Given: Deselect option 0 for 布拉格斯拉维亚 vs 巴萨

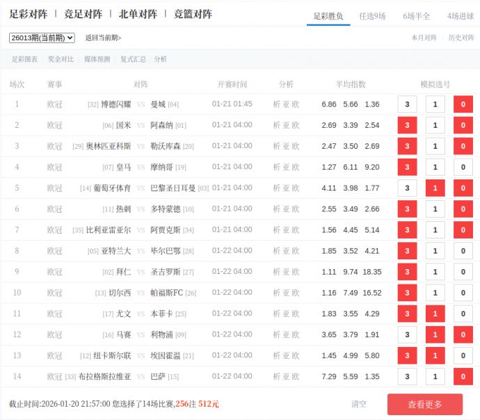Looking at the screenshot, I should click(x=463, y=377).
